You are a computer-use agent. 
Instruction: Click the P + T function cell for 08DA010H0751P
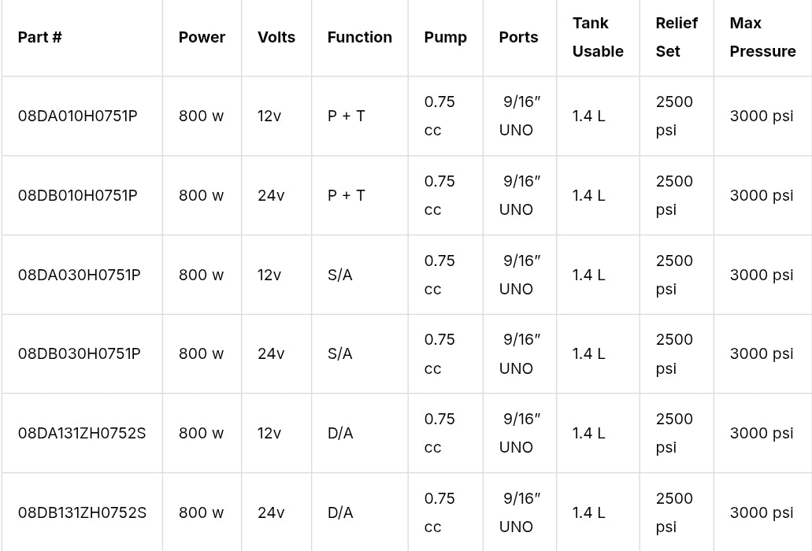coord(347,116)
